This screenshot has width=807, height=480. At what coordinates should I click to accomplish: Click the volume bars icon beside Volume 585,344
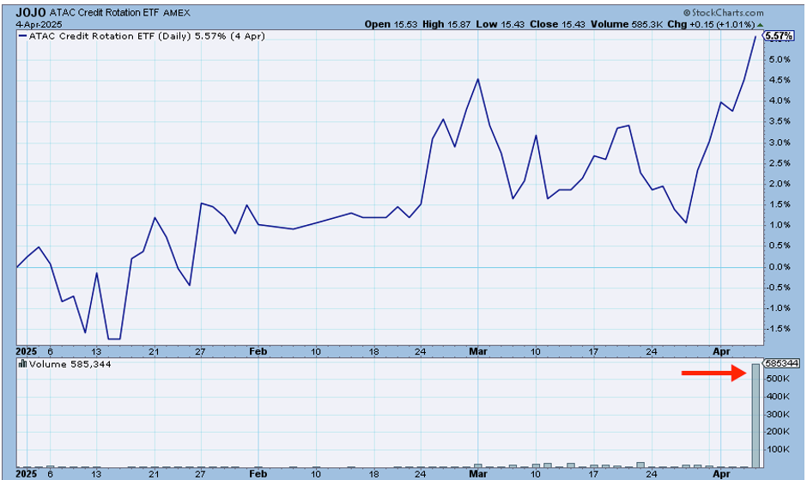click(22, 363)
